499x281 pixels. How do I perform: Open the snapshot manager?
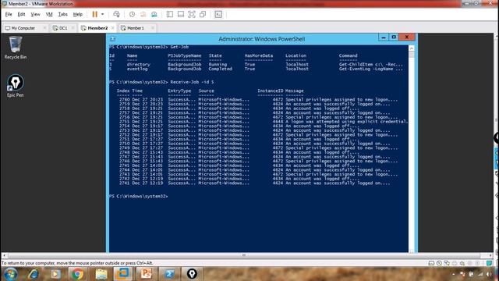[154, 14]
